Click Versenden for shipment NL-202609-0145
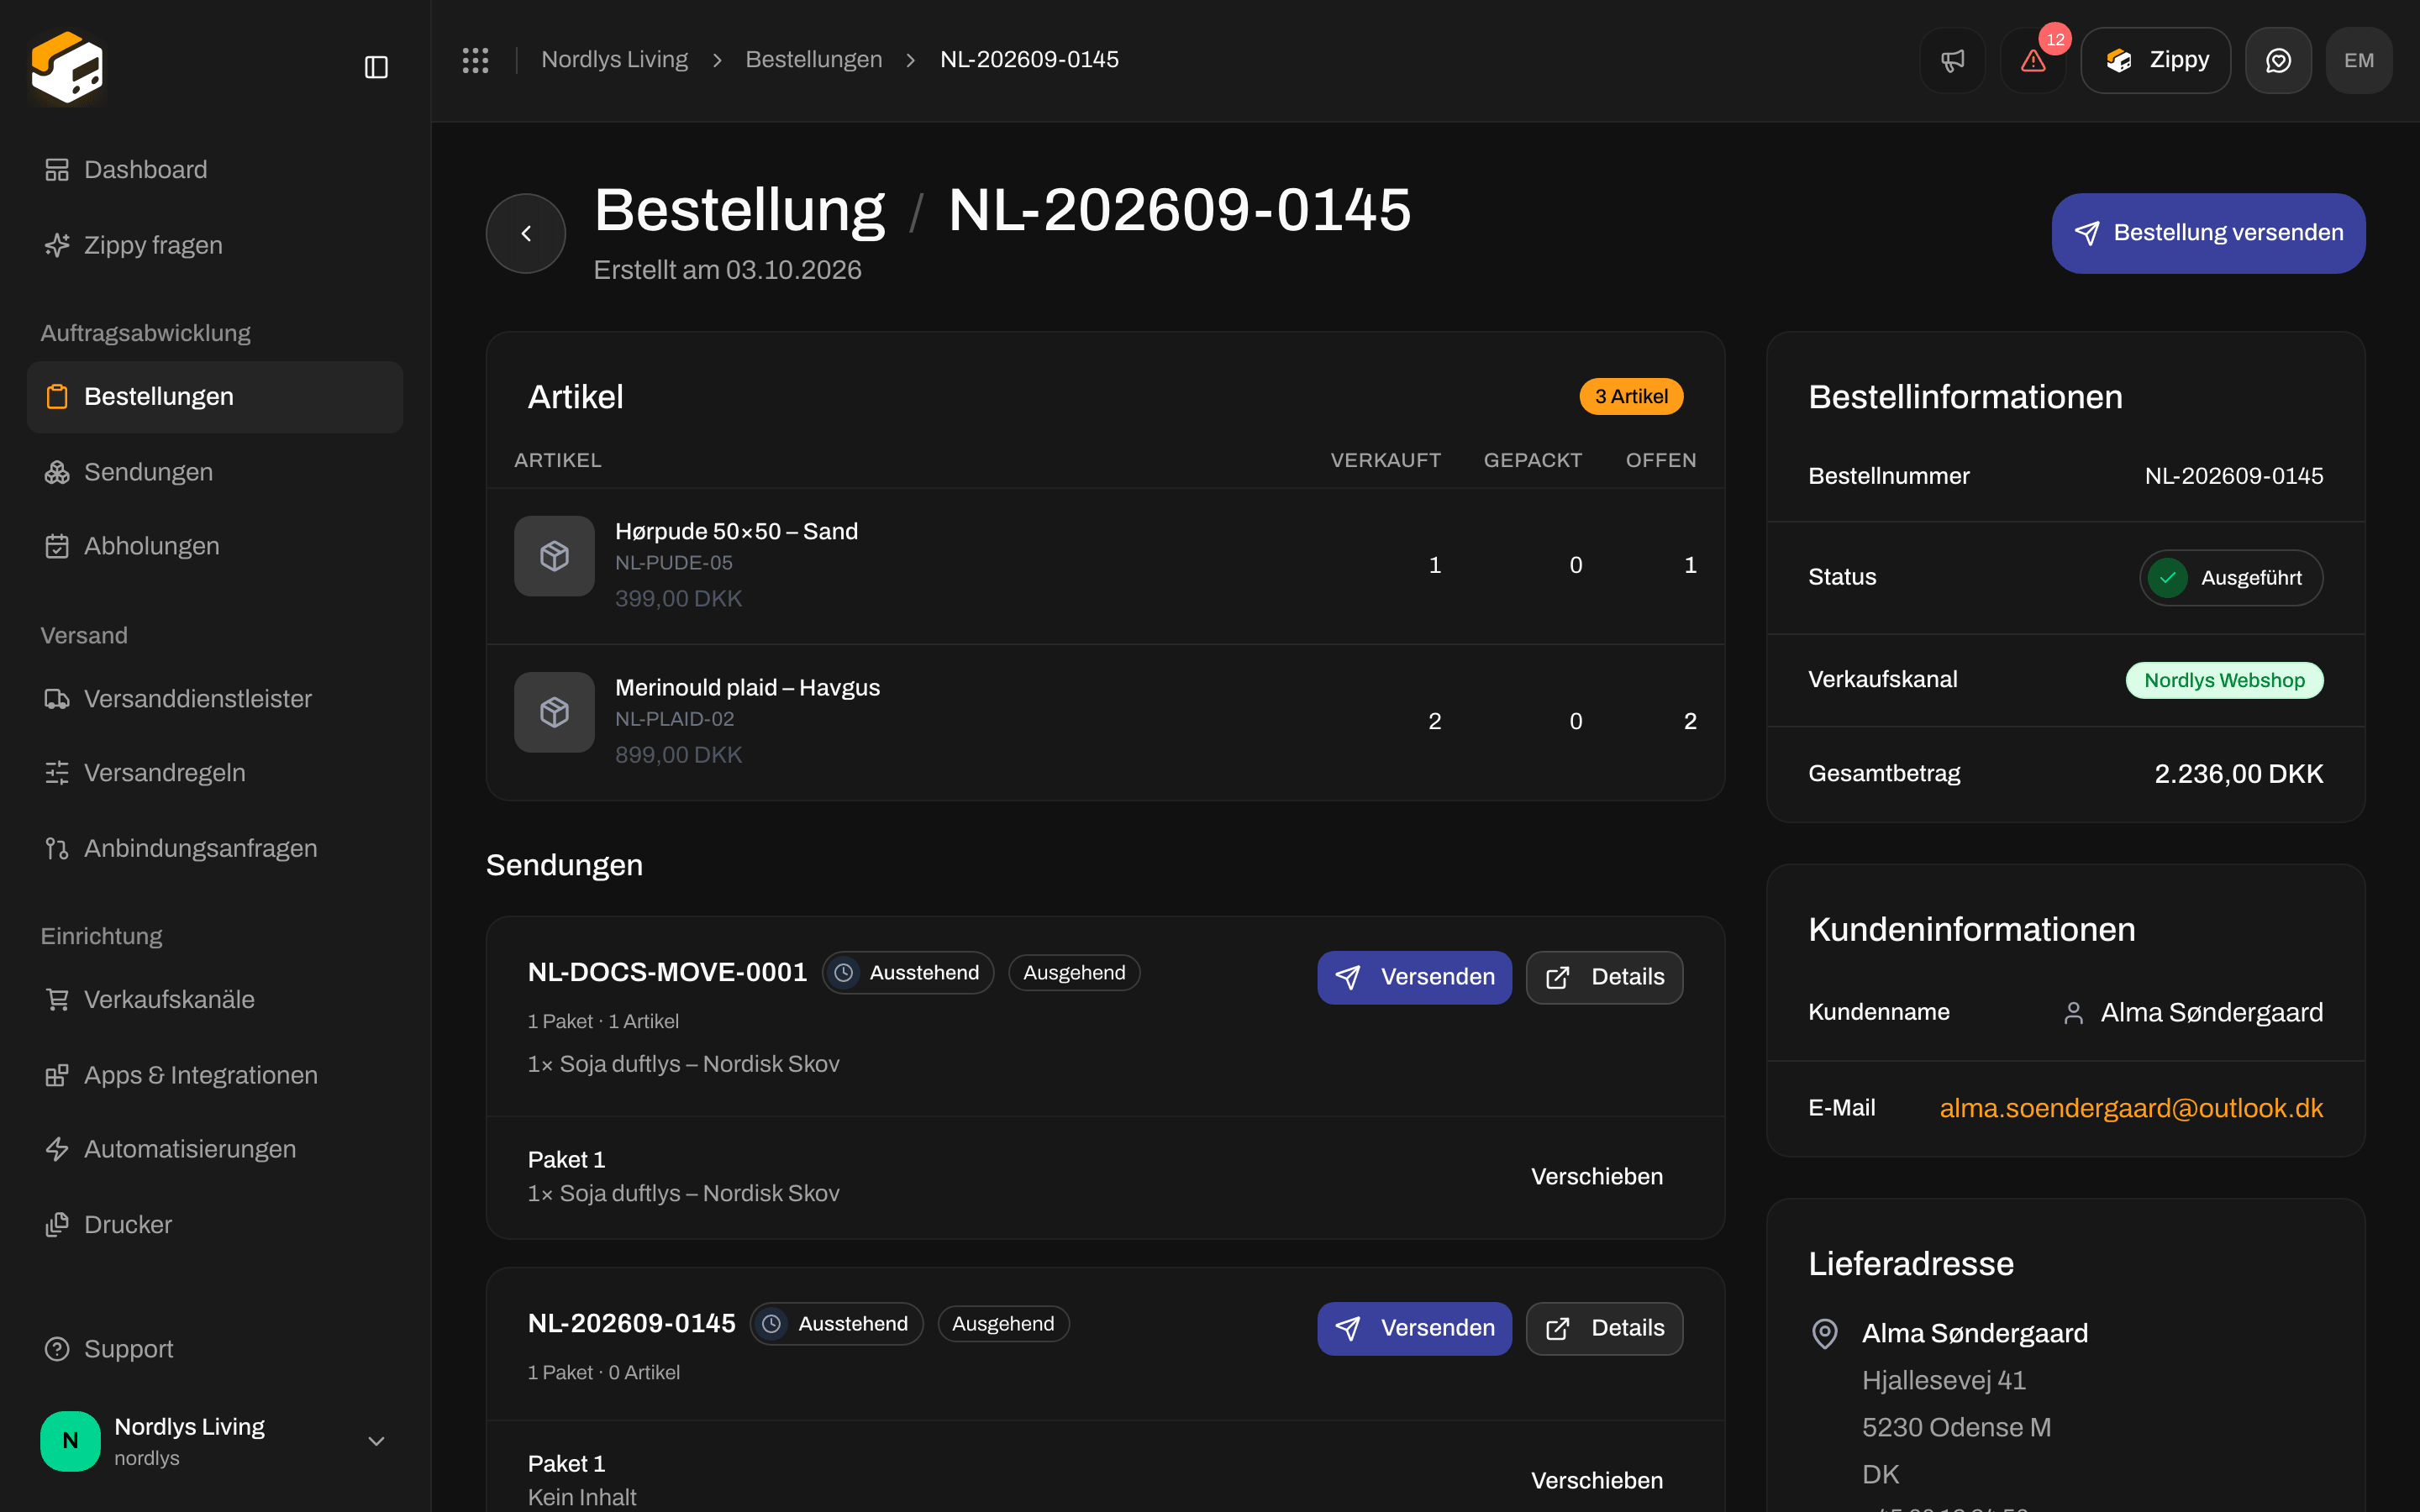This screenshot has height=1512, width=2420. click(x=1414, y=1328)
